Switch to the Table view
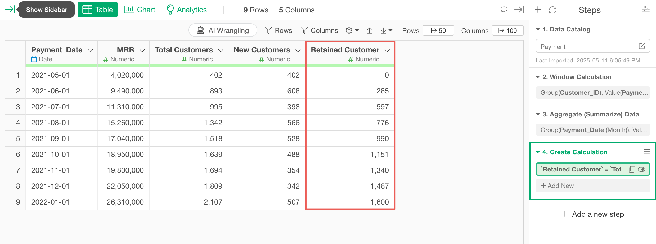 (x=97, y=10)
